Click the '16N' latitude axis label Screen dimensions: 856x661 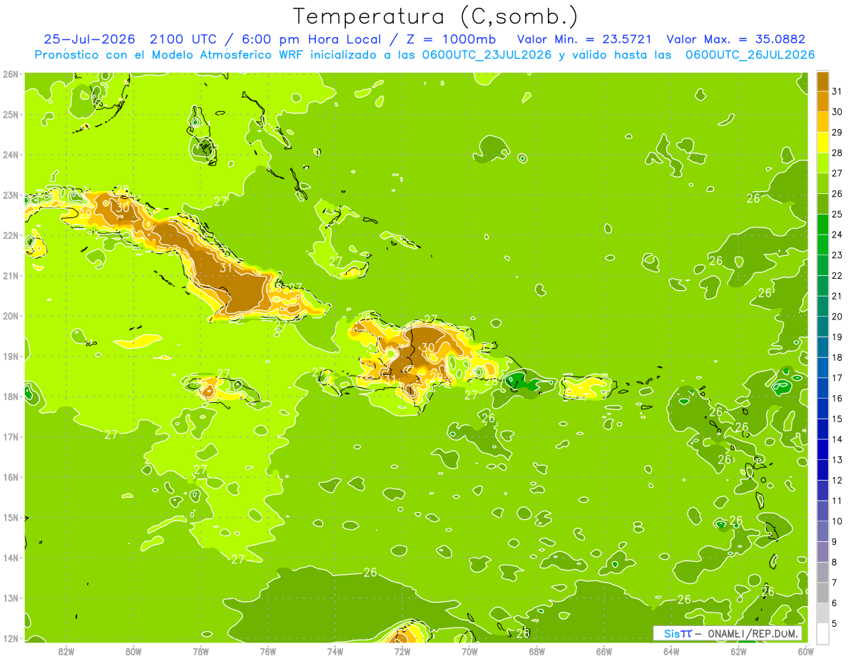click(11, 477)
